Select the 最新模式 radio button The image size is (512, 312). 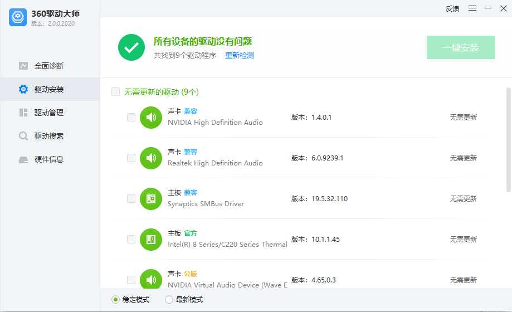(169, 300)
